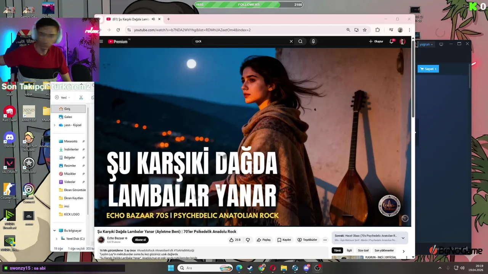Open Ubisoft Connect desktop shortcut
Viewport: 488px width, 274px height.
[29, 193]
